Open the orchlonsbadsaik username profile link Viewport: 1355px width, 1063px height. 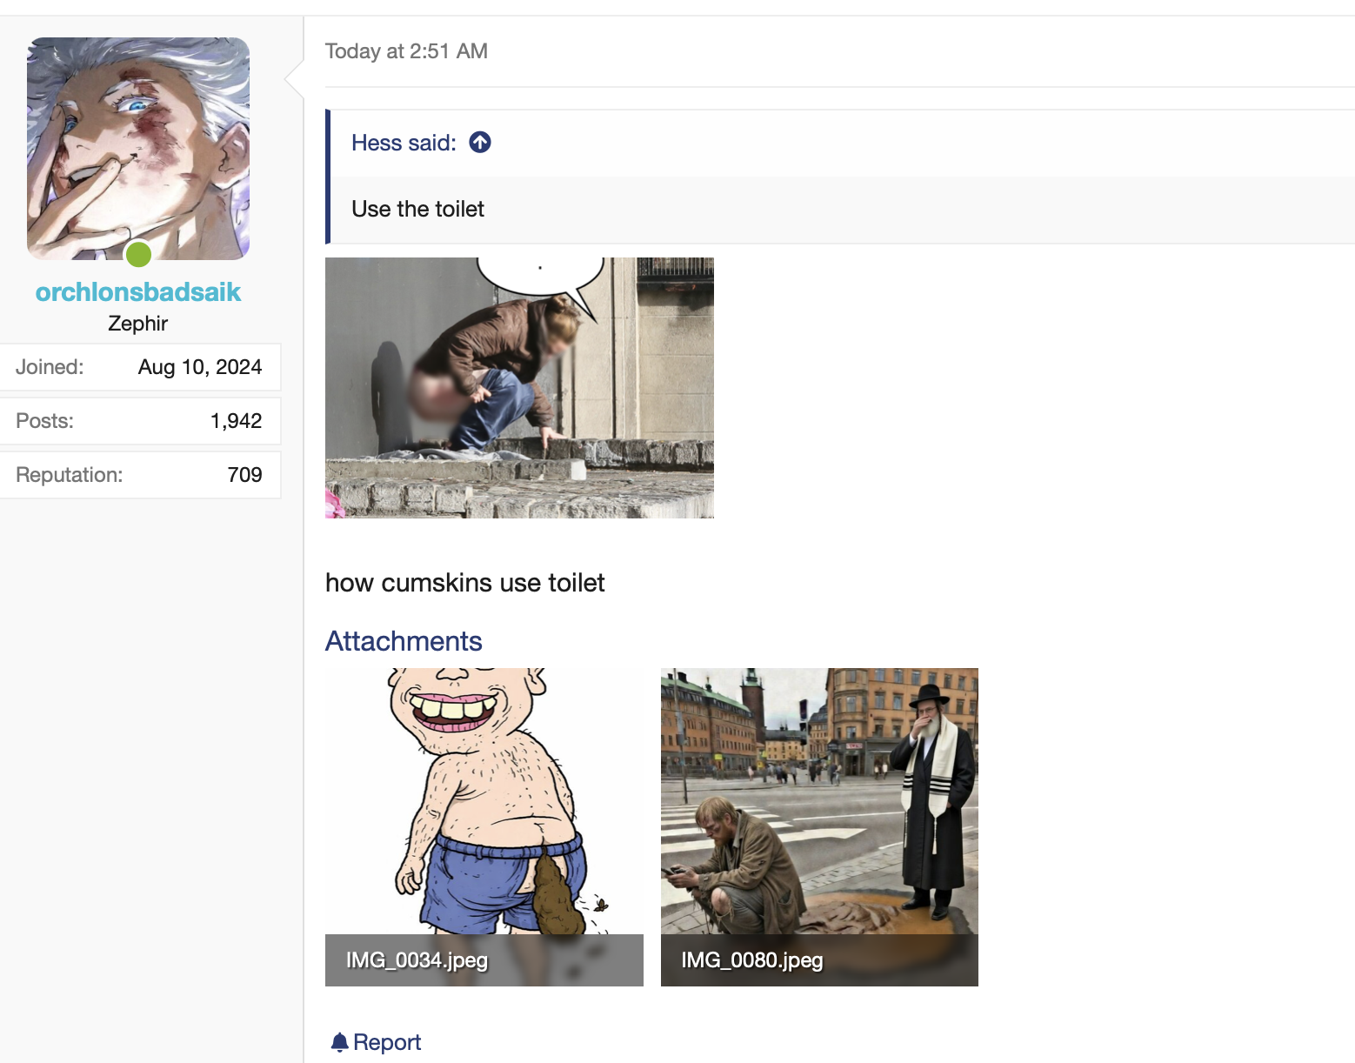138,292
